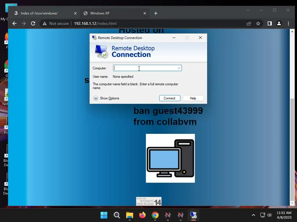Open network settings from system tray
Screen dimensions: 297x222
click(x=262, y=215)
